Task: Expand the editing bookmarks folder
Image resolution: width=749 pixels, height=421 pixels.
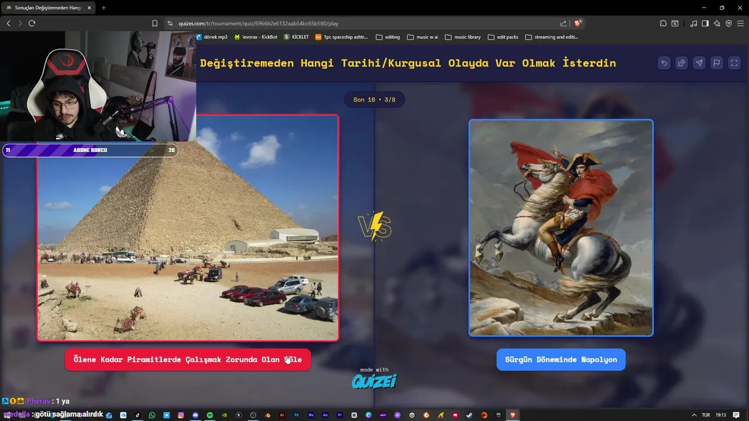Action: coord(388,37)
